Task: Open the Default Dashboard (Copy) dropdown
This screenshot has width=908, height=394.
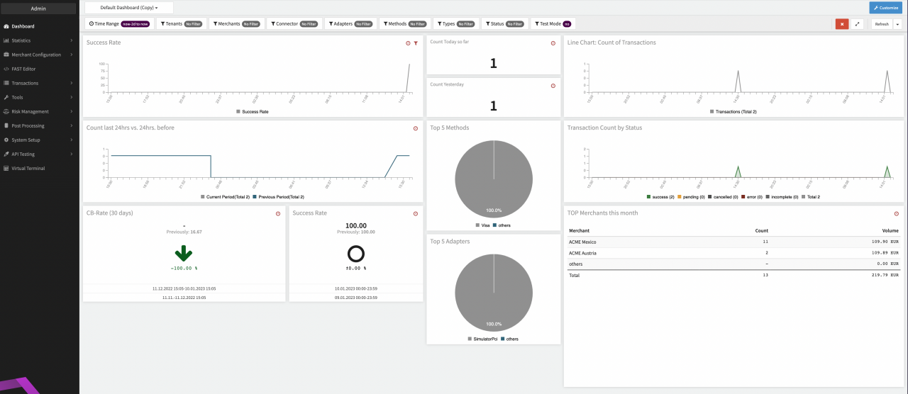Action: (x=128, y=8)
